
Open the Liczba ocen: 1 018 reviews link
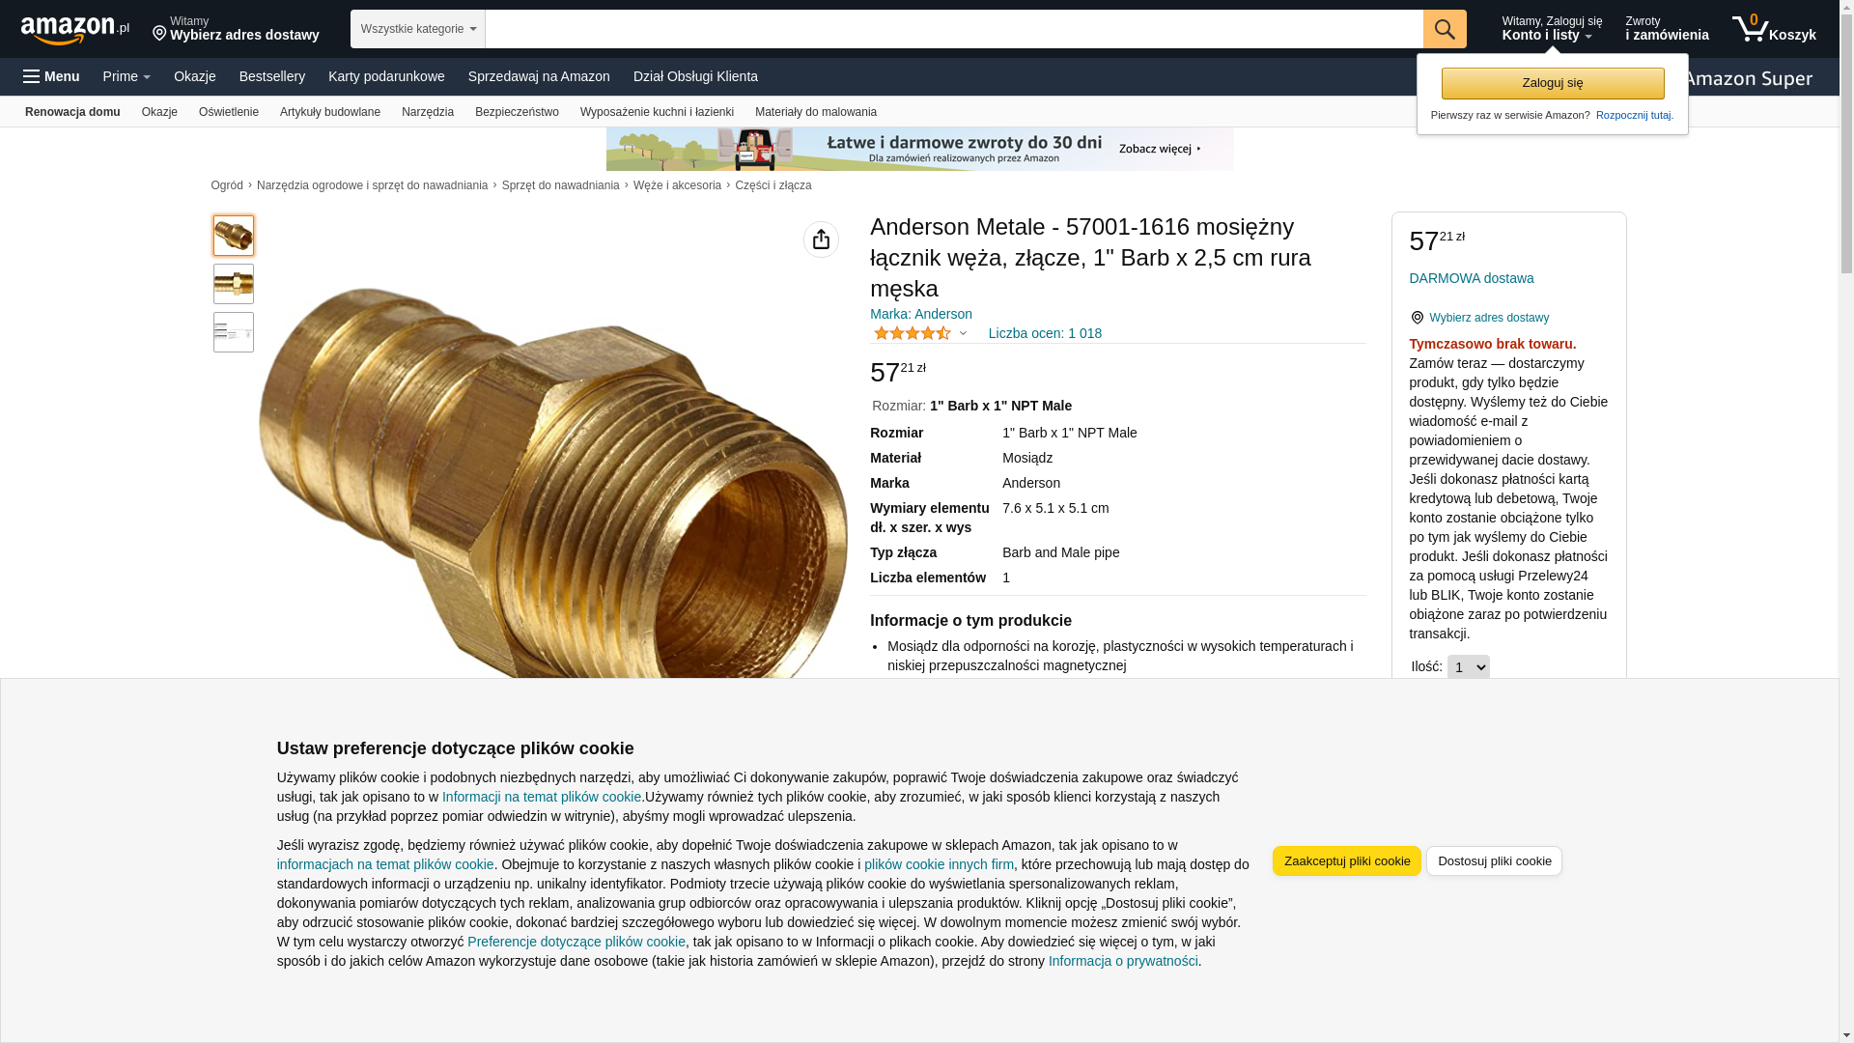(1045, 333)
